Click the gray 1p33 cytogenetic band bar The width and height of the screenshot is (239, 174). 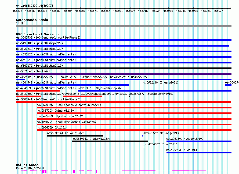(124, 26)
